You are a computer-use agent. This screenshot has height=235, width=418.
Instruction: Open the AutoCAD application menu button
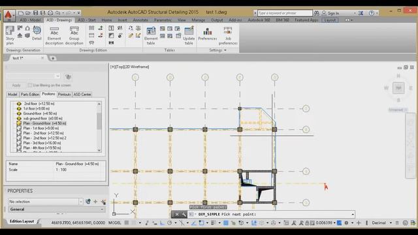tap(8, 16)
